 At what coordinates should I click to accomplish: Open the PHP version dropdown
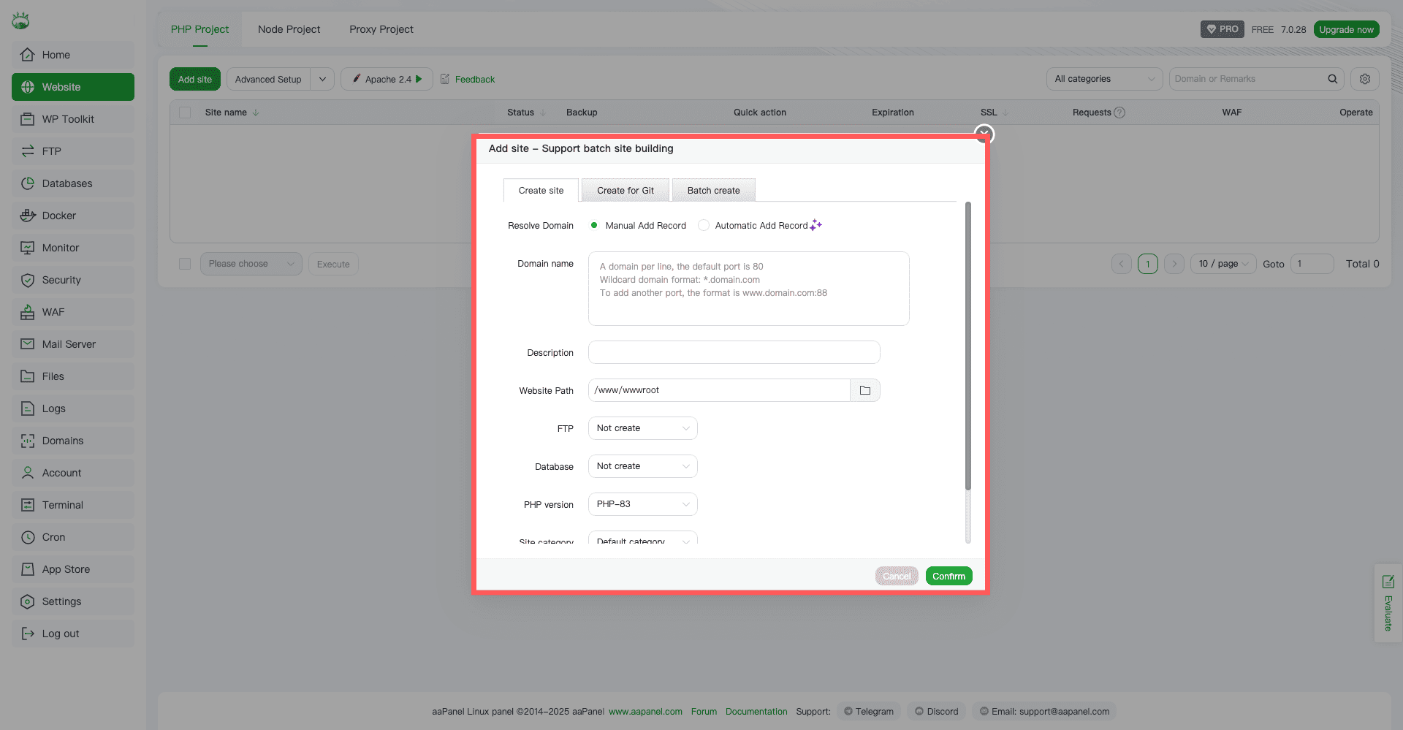[x=642, y=504]
